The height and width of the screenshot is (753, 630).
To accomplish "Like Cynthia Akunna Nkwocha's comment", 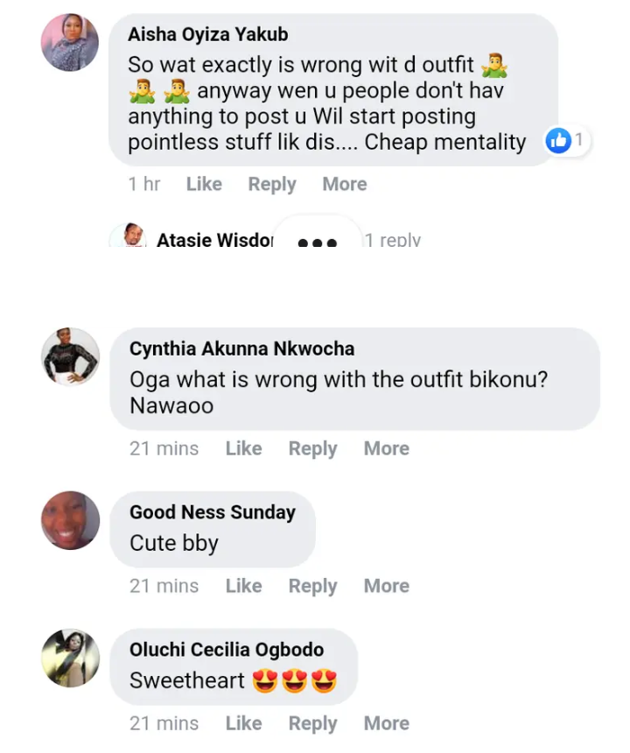I will point(244,448).
